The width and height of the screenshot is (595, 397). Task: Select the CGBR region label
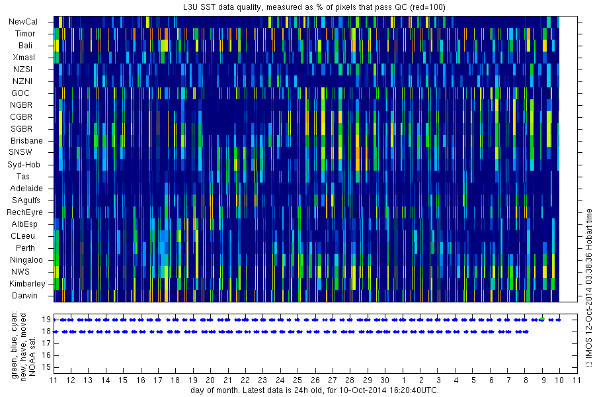tap(21, 117)
